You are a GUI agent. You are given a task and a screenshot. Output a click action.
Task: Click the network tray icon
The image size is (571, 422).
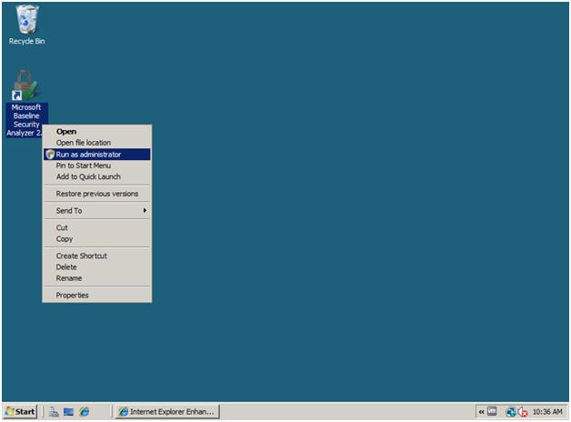[511, 412]
